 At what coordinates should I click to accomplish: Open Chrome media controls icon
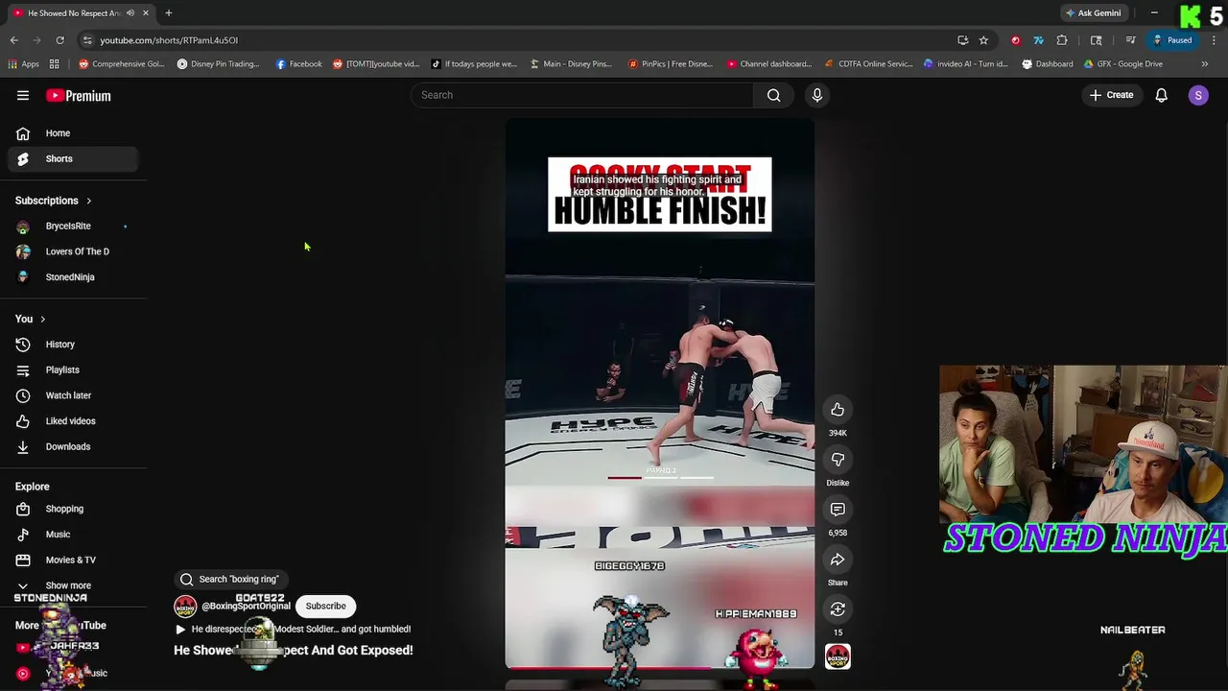[x=1131, y=40]
